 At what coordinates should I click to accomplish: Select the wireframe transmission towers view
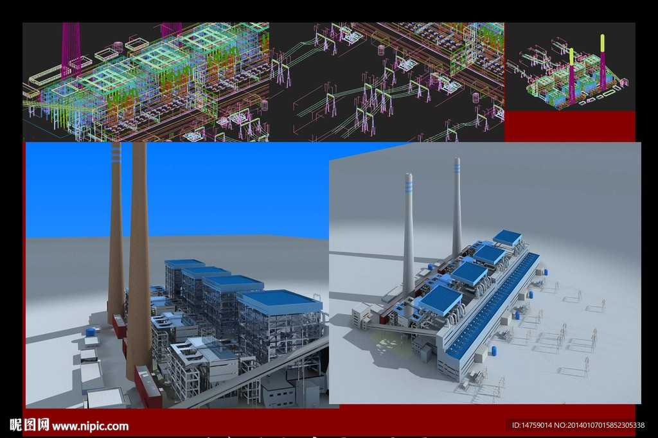point(386,82)
